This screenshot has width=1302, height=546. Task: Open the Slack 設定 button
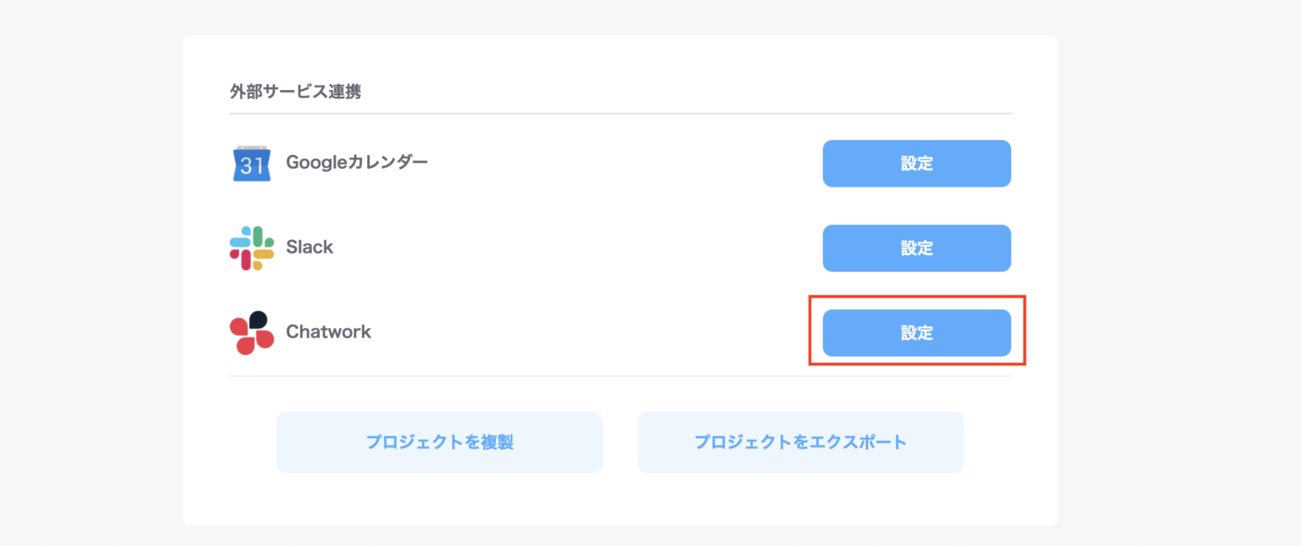click(x=916, y=248)
